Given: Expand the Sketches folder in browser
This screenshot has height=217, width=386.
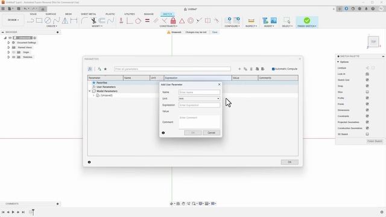Looking at the screenshot, I should (x=8, y=57).
